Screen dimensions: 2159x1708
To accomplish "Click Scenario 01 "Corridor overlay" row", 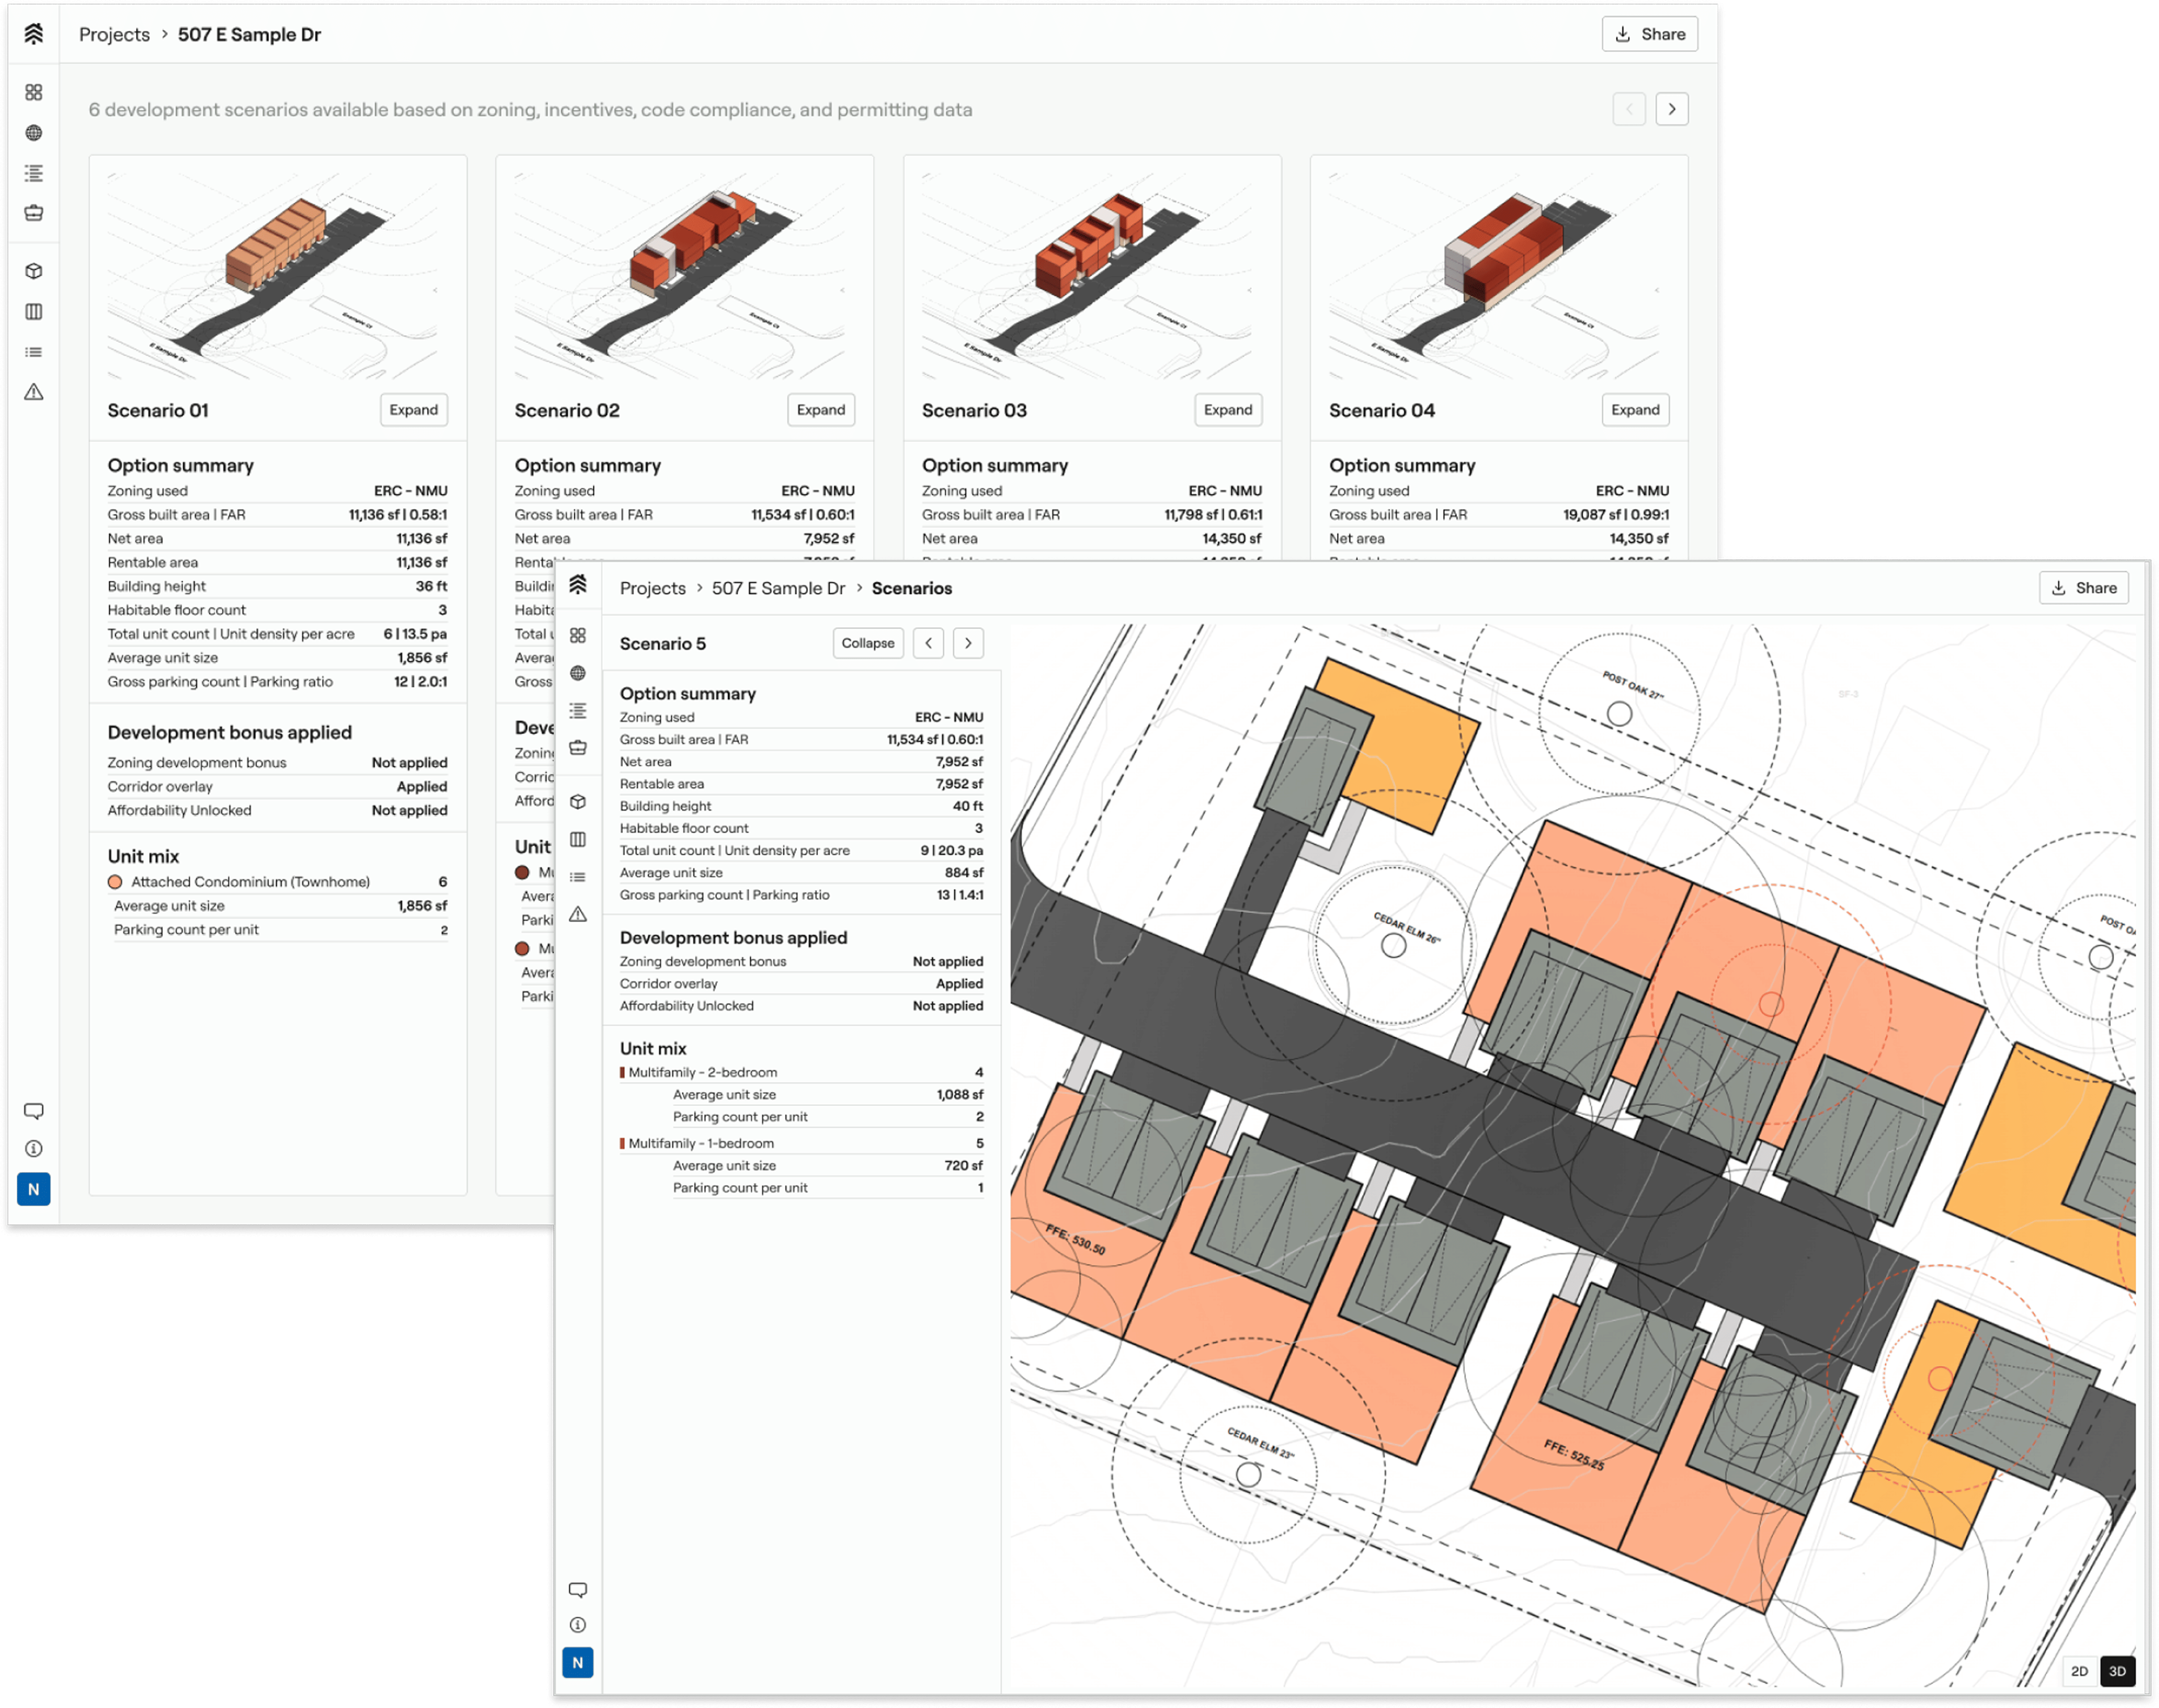I will click(x=277, y=787).
